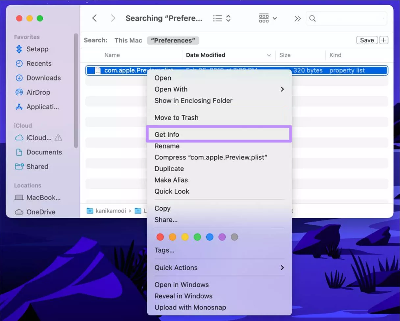Open the list view switcher

coord(222,18)
